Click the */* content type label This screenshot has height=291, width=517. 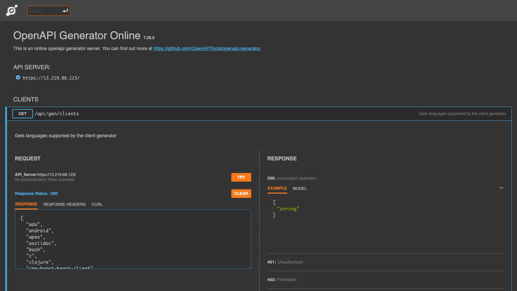[501, 189]
